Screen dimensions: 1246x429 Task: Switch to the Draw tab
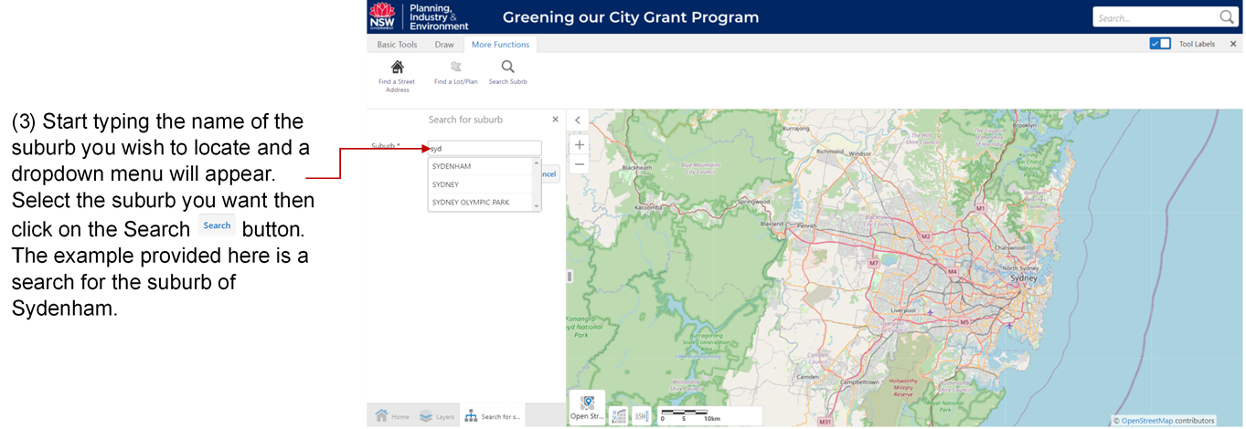444,44
